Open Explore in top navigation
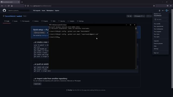Screen dimensions: 173x97 coord(57,11)
